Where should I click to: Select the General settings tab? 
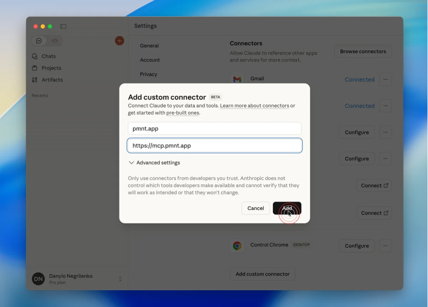pyautogui.click(x=149, y=46)
